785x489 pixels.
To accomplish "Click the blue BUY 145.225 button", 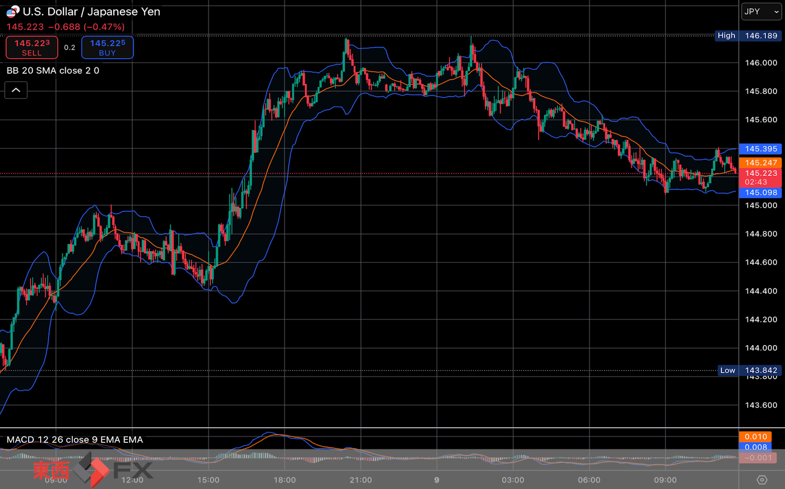I will point(107,48).
